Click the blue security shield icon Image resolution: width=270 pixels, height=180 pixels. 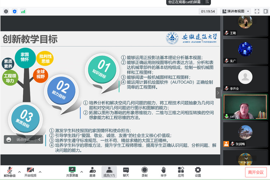coord(15,11)
